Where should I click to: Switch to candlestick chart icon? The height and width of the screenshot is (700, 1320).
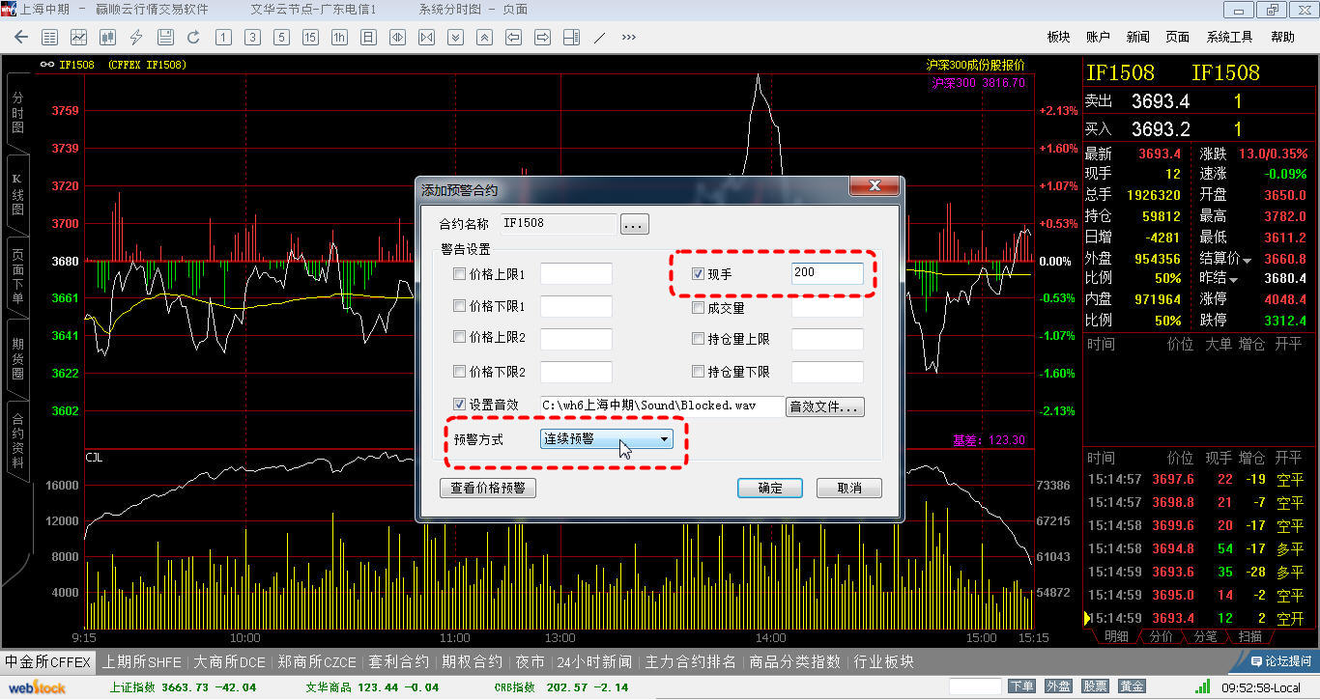[107, 38]
